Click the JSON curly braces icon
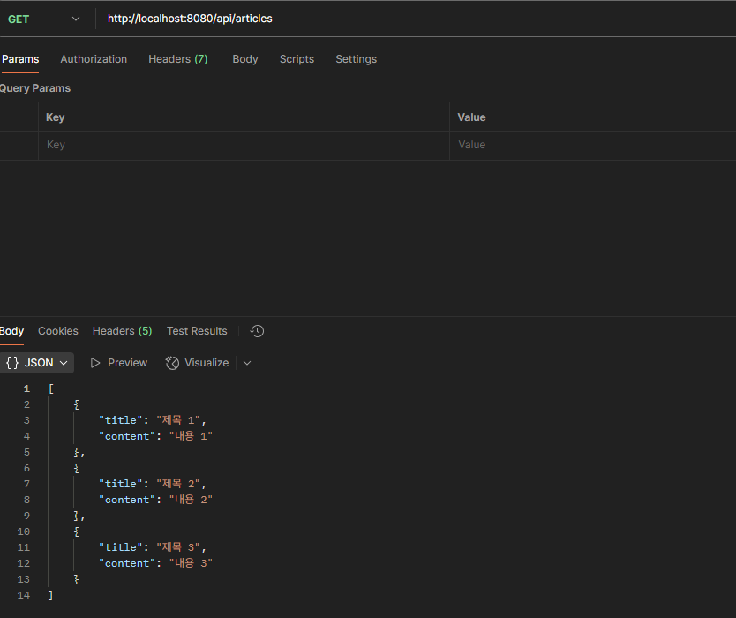This screenshot has height=618, width=736. 12,363
